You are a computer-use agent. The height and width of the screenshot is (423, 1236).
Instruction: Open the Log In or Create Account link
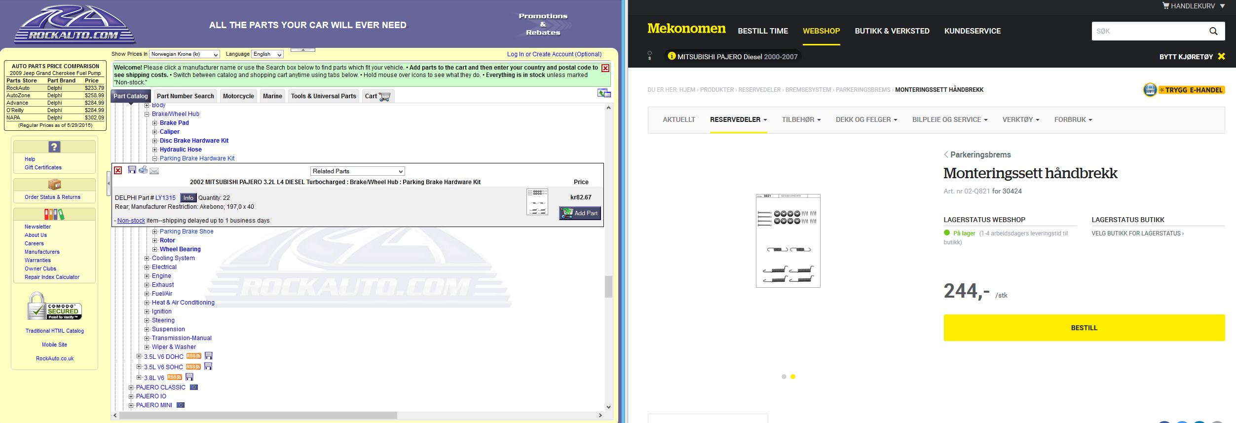point(554,54)
